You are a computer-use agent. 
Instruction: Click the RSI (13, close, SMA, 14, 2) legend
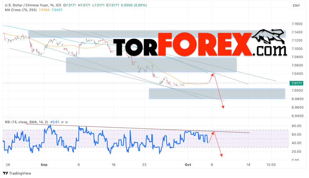[x=27, y=122]
